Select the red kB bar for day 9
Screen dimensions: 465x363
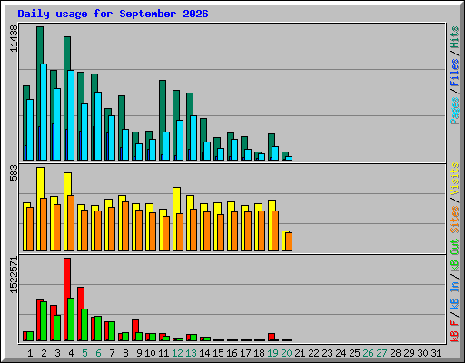click(135, 326)
